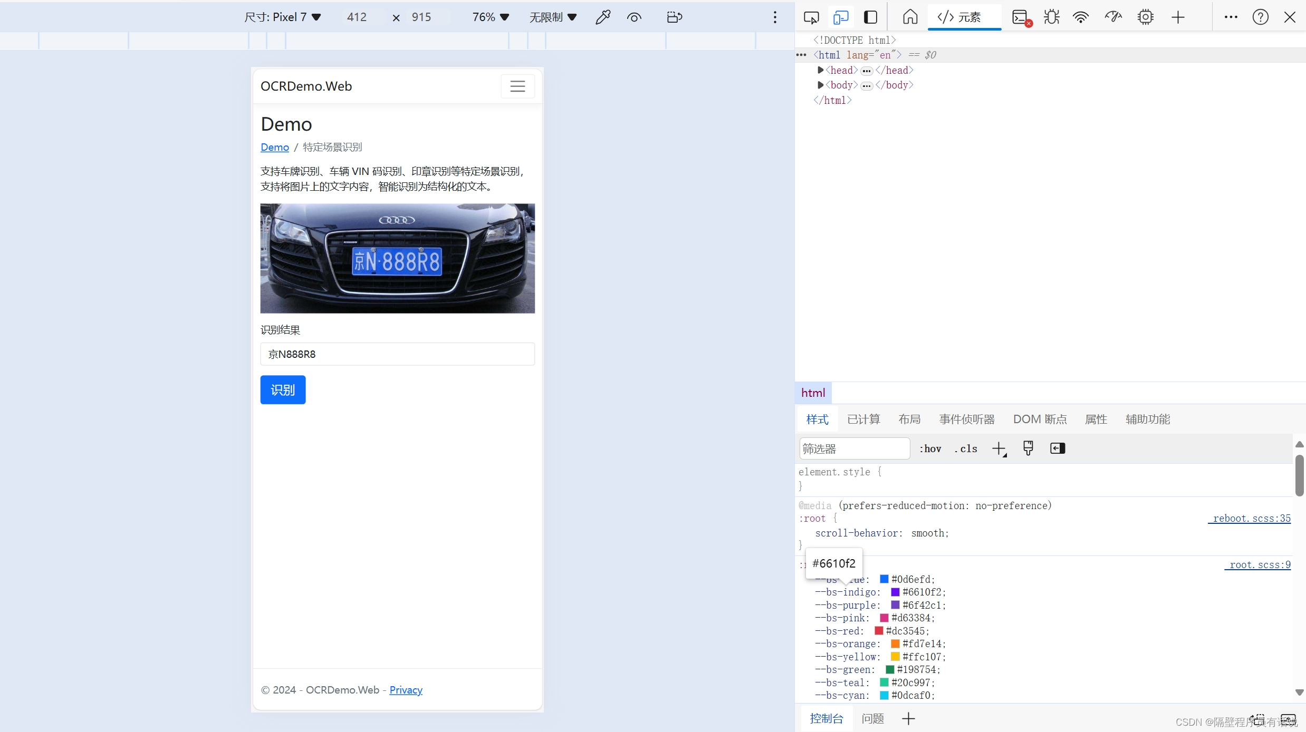The image size is (1306, 732).
Task: Open the reboot.scss:35 source link
Action: [1250, 518]
